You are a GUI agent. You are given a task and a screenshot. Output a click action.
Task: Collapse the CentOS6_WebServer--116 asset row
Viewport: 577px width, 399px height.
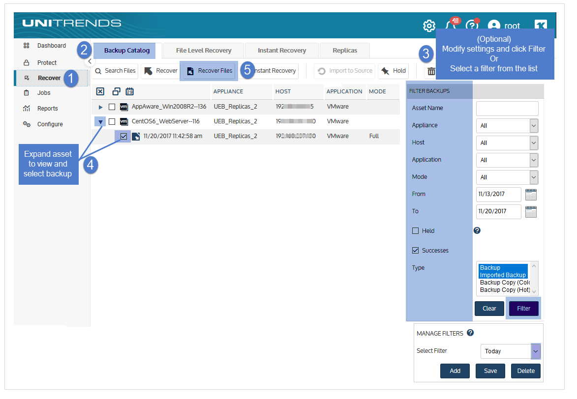click(100, 122)
